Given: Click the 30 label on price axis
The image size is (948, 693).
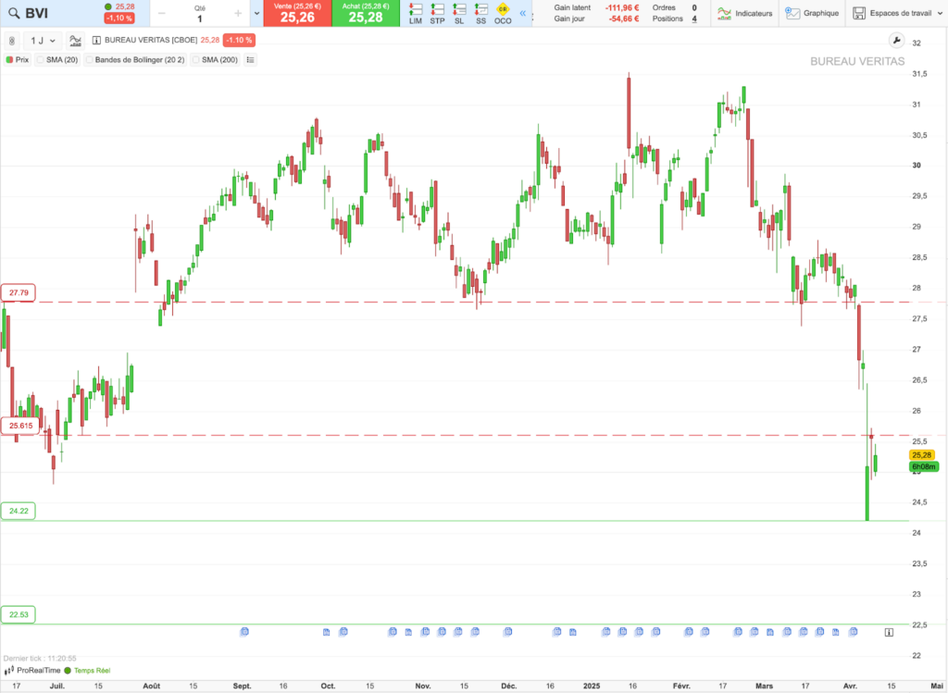Looking at the screenshot, I should click(917, 166).
